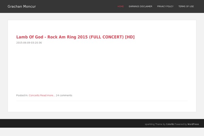Open the Concerts category link
Viewport: 204px width, 136px height.
[x=34, y=95]
